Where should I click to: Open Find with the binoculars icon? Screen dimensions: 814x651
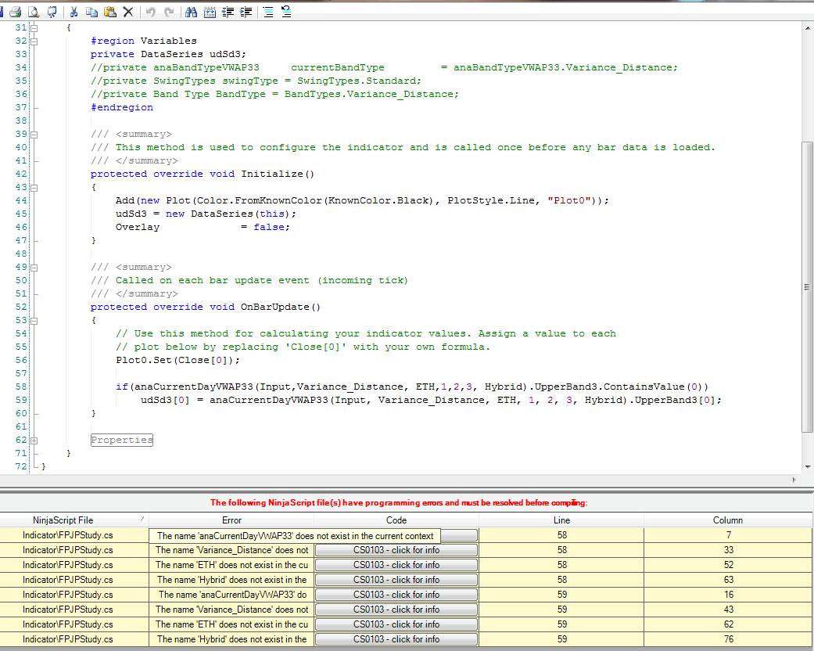(191, 12)
